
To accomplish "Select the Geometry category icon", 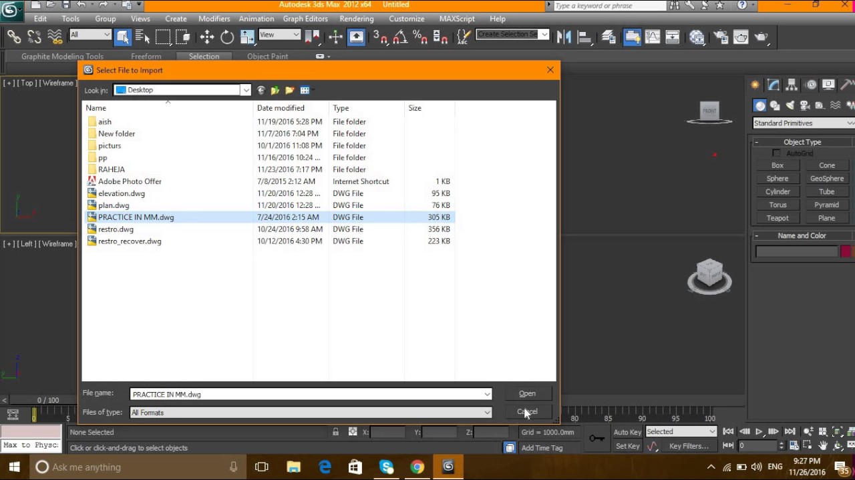I will (x=759, y=105).
